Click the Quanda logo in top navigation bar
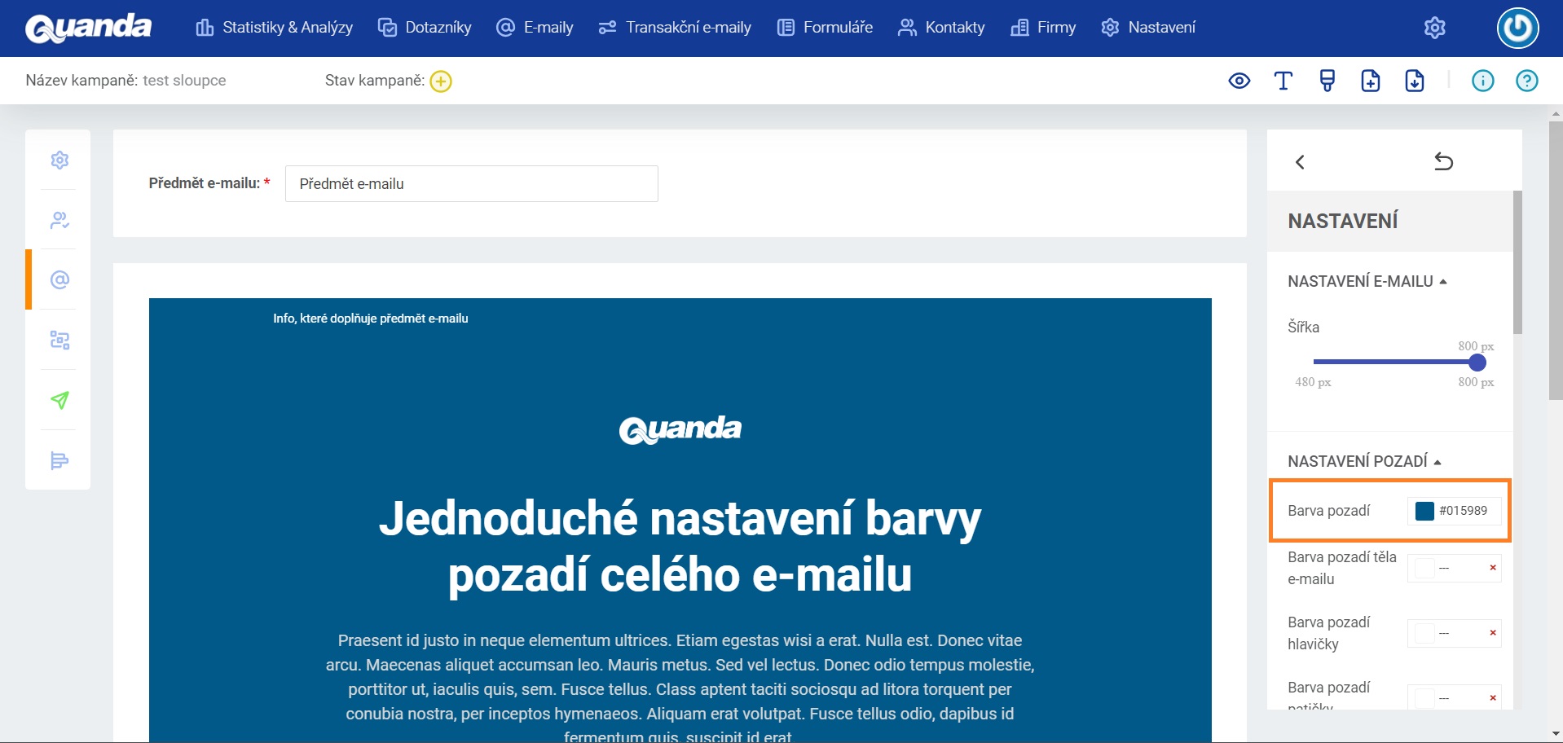 [88, 28]
